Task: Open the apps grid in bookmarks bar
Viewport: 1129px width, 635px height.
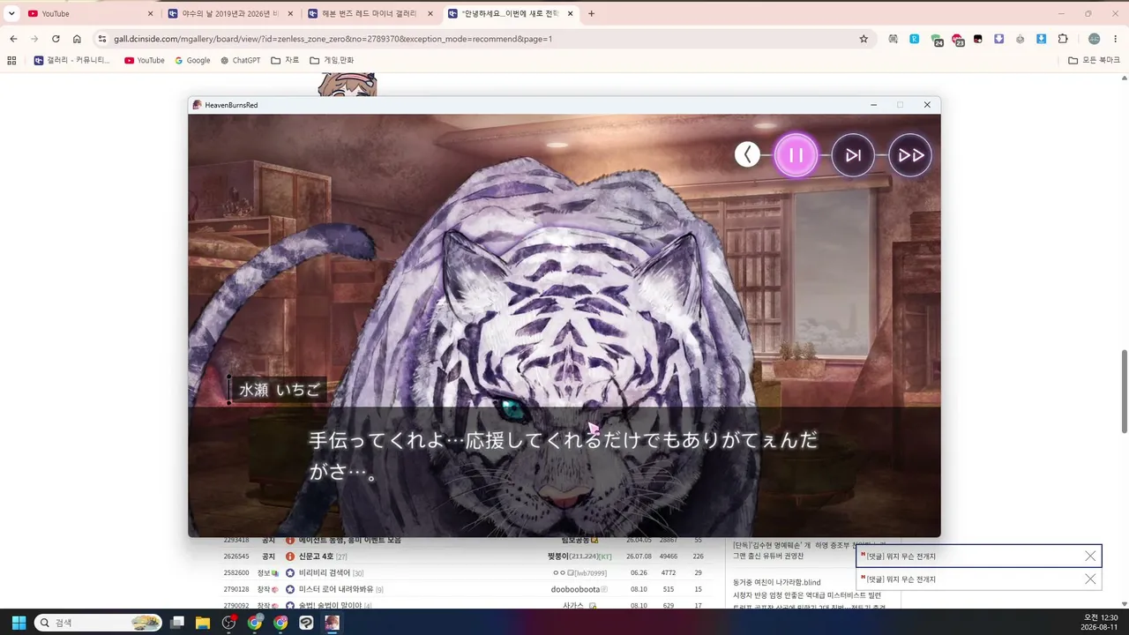Action: [11, 60]
